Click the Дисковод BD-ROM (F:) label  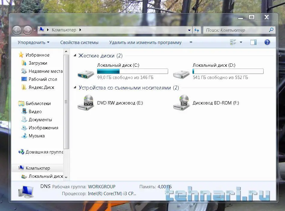tap(216, 103)
